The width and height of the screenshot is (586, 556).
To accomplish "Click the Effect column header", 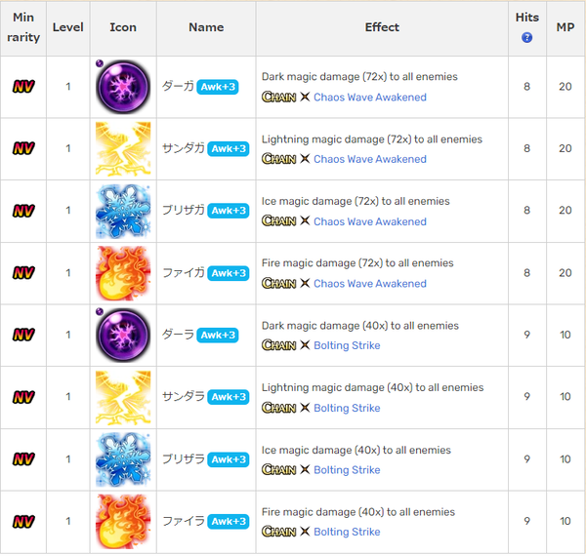I will point(382,27).
